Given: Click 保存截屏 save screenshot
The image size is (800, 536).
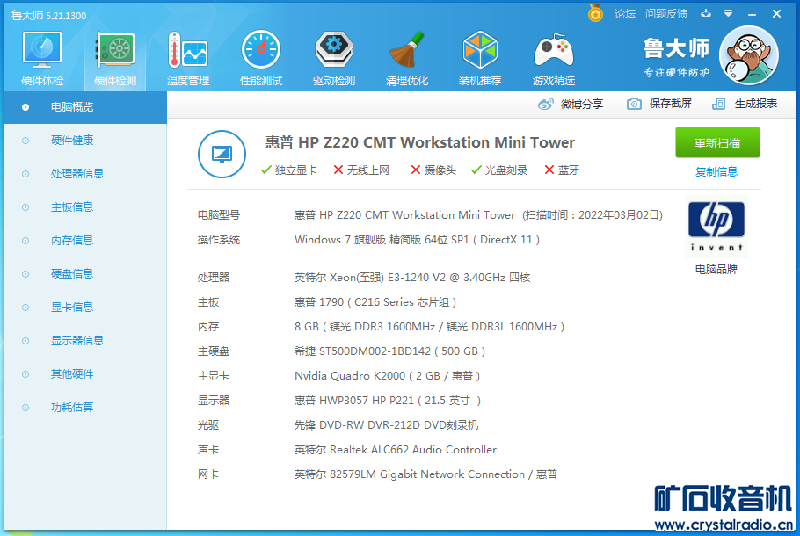Looking at the screenshot, I should click(x=671, y=104).
